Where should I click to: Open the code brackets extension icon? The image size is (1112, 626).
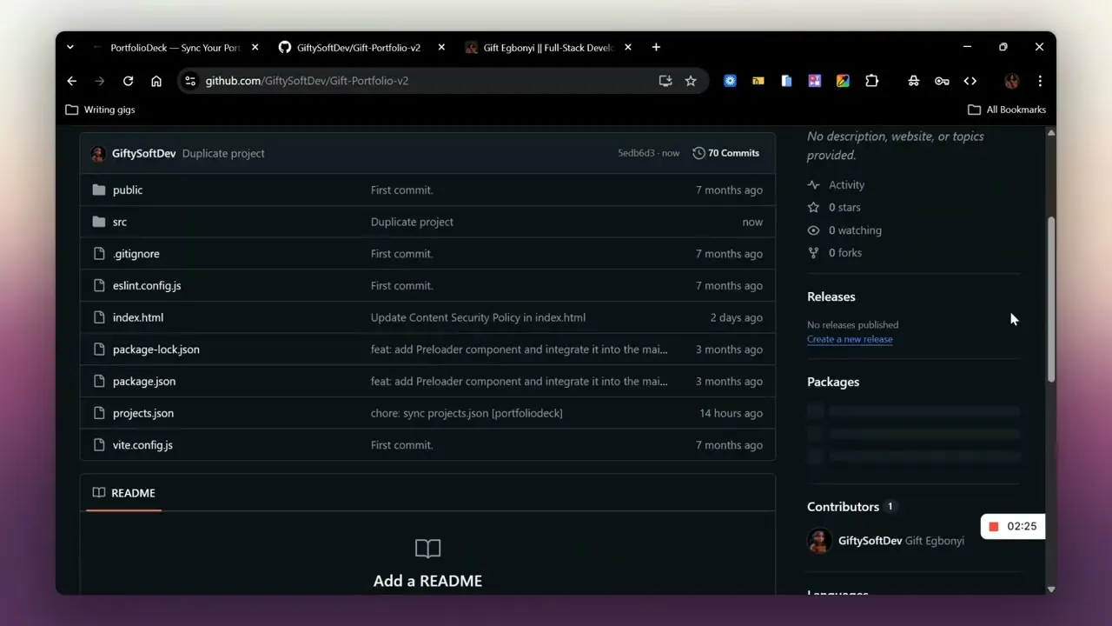coord(970,81)
